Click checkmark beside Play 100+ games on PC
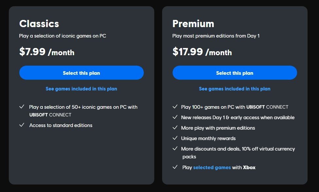The width and height of the screenshot is (319, 192). tap(175, 107)
